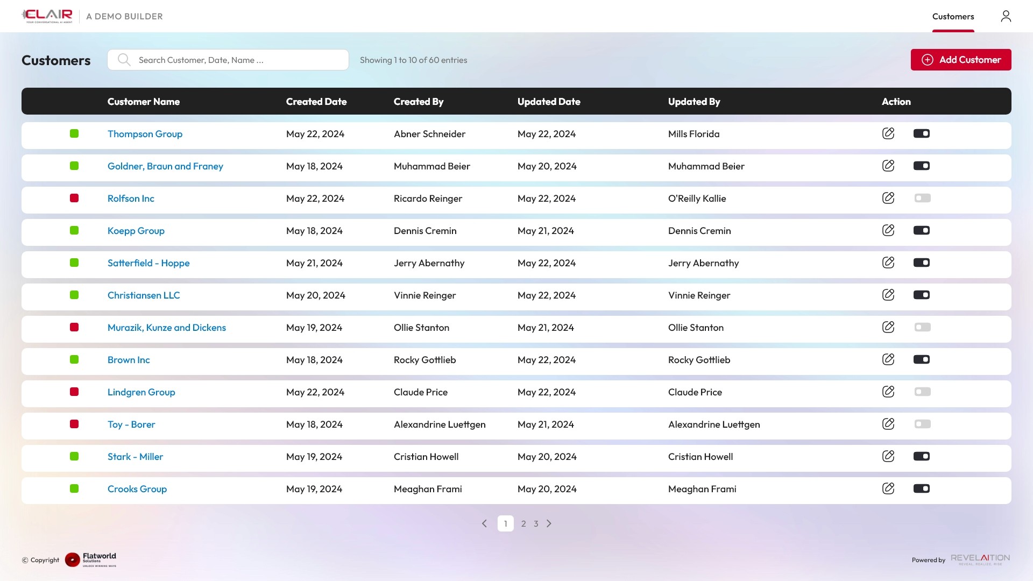Open the Customers navigation tab
Viewport: 1033px width, 581px height.
tap(953, 17)
